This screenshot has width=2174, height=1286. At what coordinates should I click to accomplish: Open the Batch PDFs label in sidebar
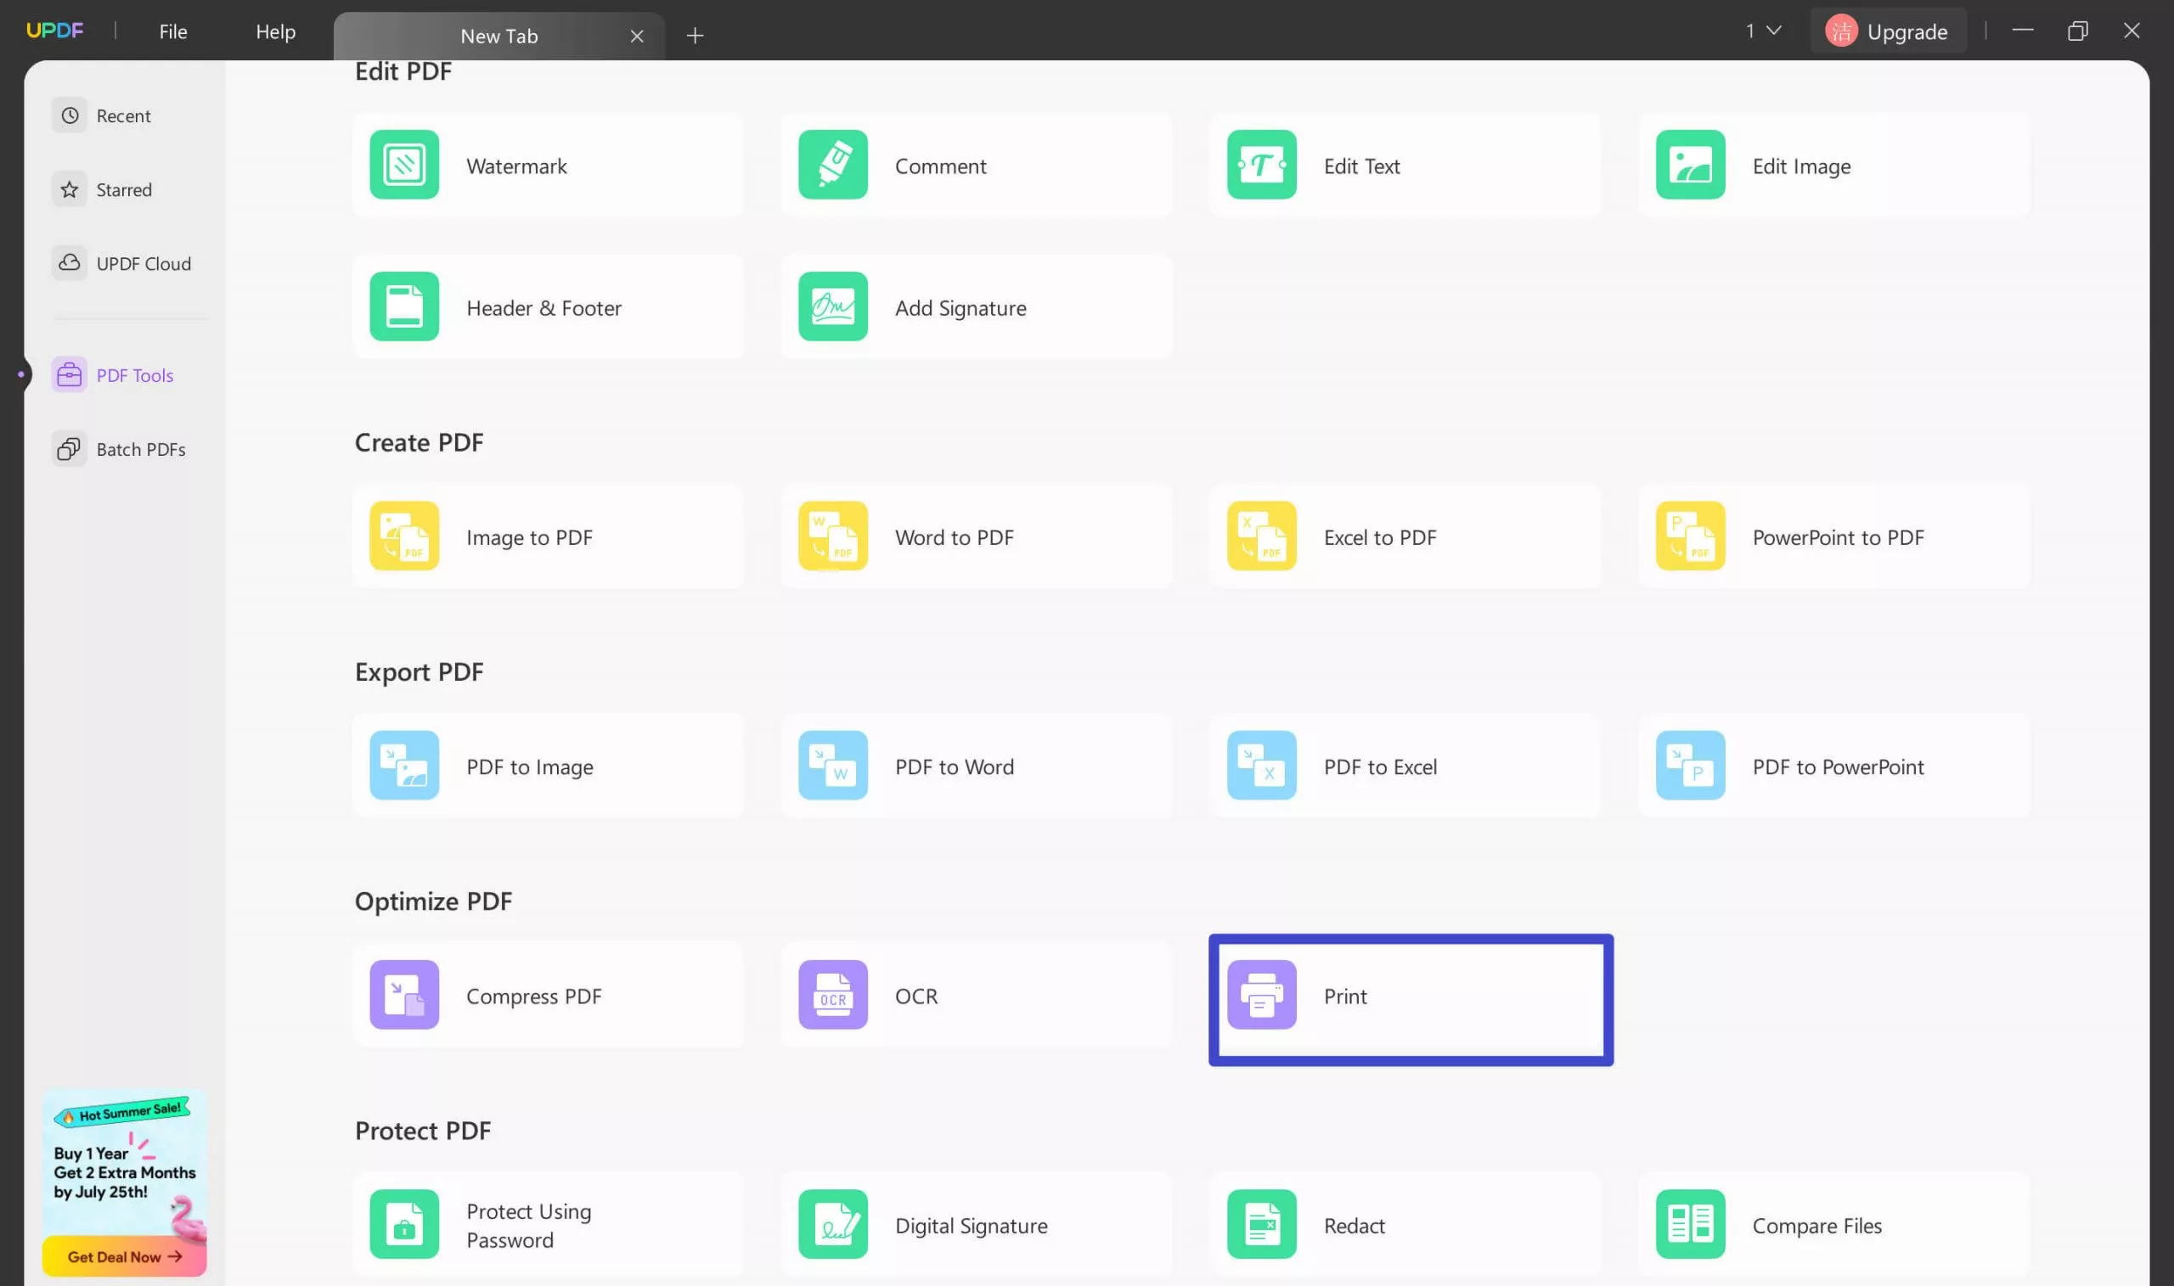141,449
